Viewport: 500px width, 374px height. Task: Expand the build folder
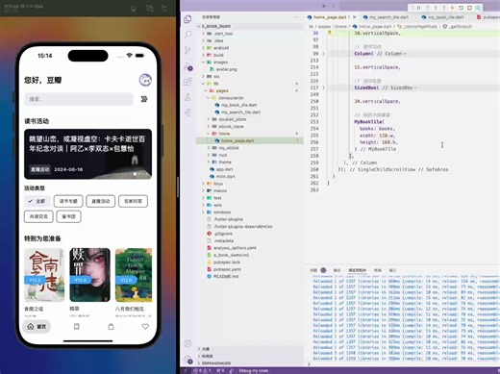204,55
